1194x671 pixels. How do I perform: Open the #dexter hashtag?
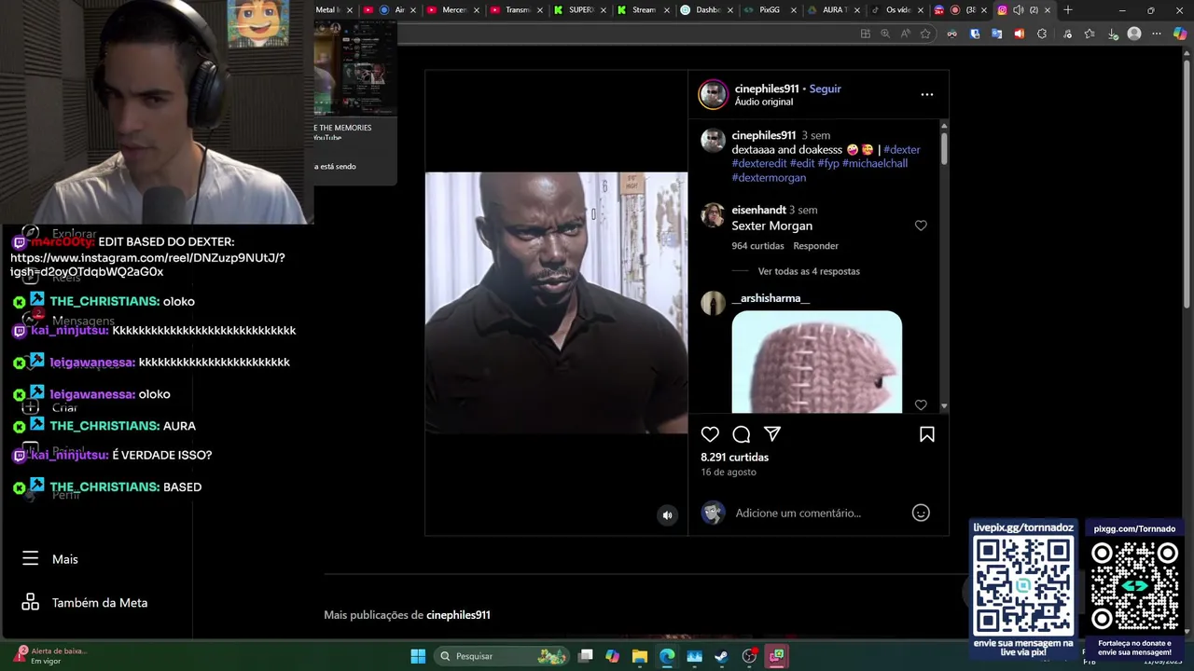902,149
